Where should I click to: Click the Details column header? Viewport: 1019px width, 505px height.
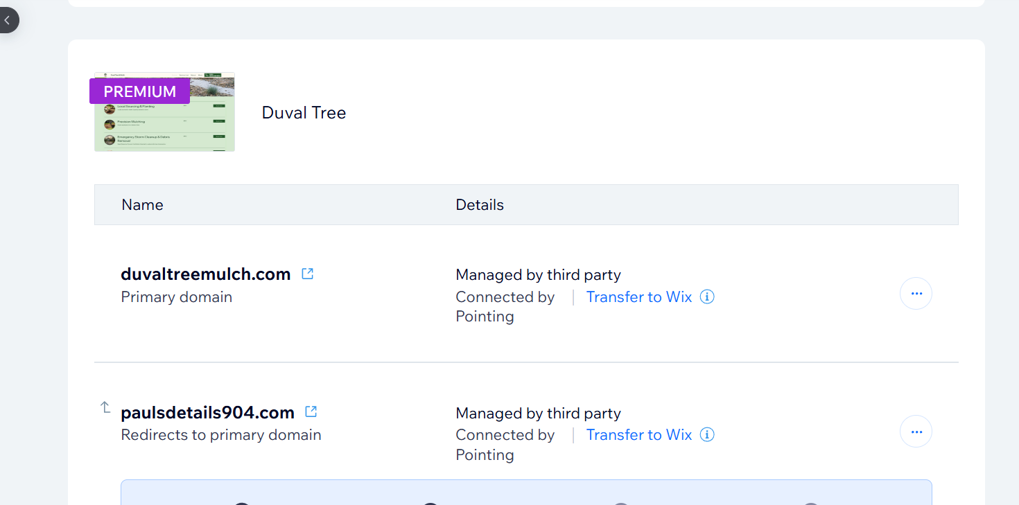[x=480, y=205]
